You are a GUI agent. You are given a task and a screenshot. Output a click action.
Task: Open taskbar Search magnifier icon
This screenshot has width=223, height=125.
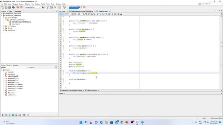click(86, 122)
